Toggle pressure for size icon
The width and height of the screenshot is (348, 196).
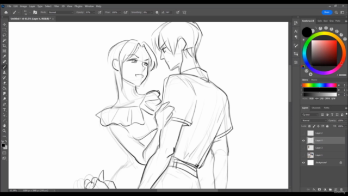click(x=178, y=13)
